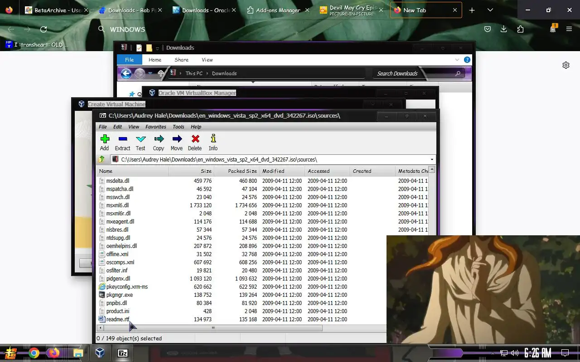Select the readme.rtf file
Screen dimensions: 580x362
click(x=117, y=319)
